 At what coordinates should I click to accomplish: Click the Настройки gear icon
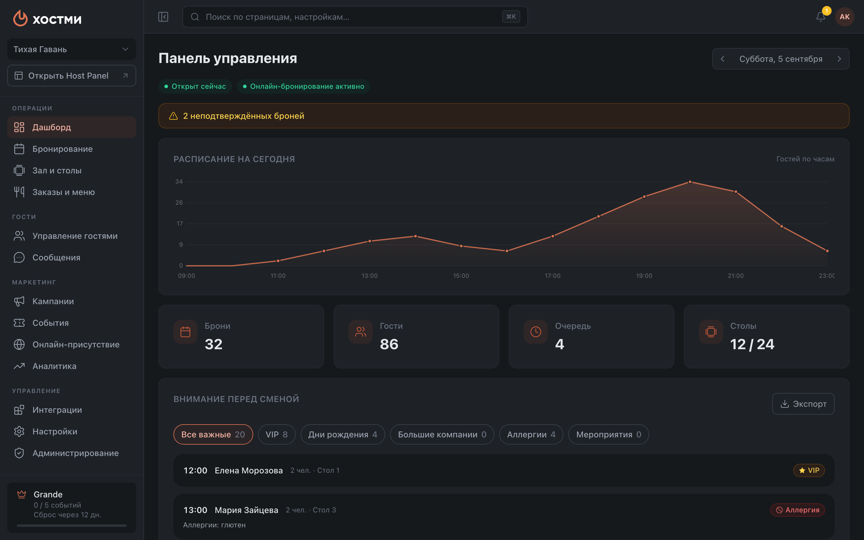point(19,431)
